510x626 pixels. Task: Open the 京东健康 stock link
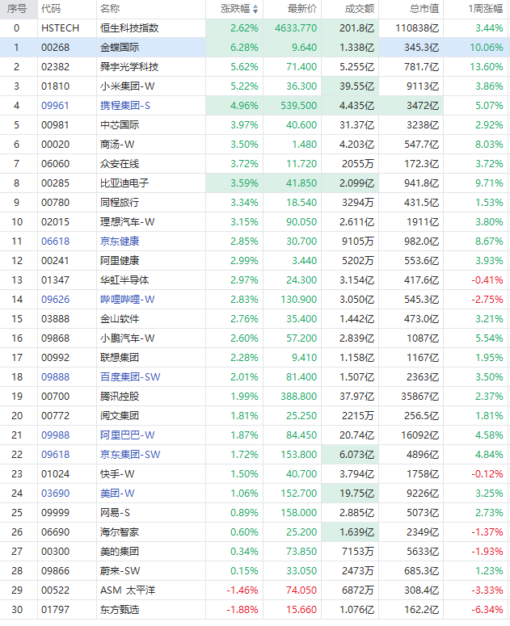[x=120, y=242]
